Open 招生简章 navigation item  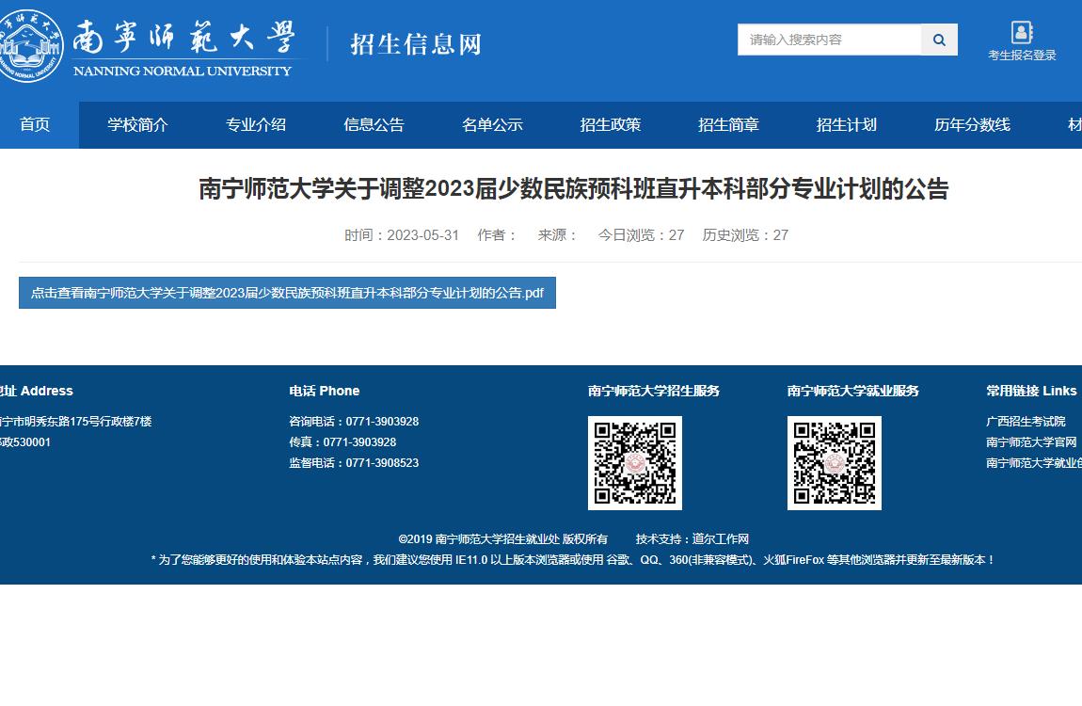(x=728, y=125)
